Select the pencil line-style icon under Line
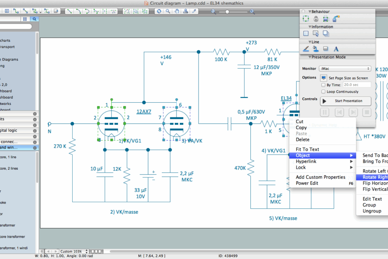The image size is (388, 259). pos(306,49)
